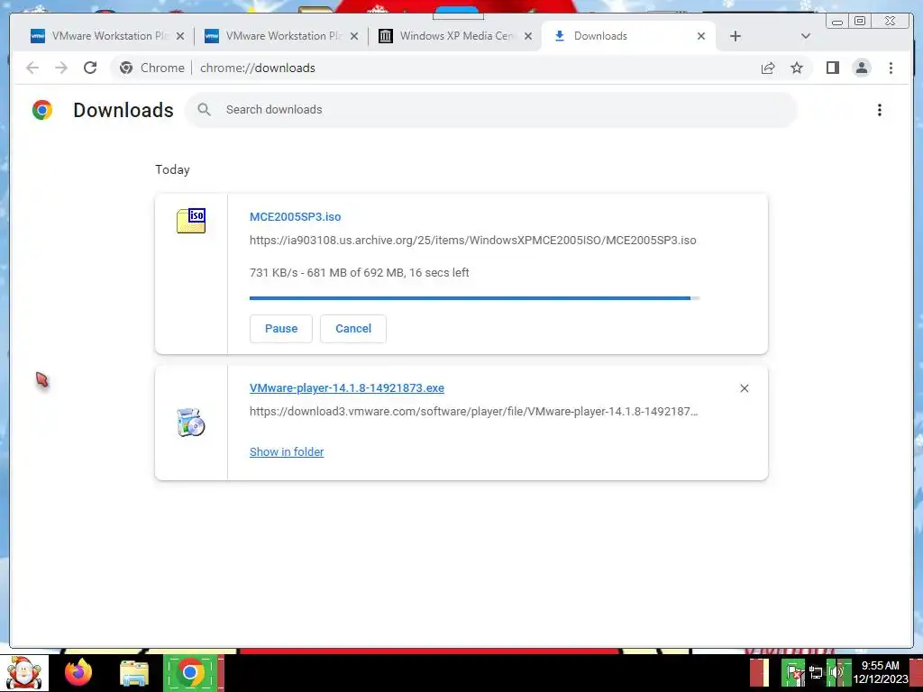Click Show in folder link
Viewport: 923px width, 692px height.
(x=287, y=452)
